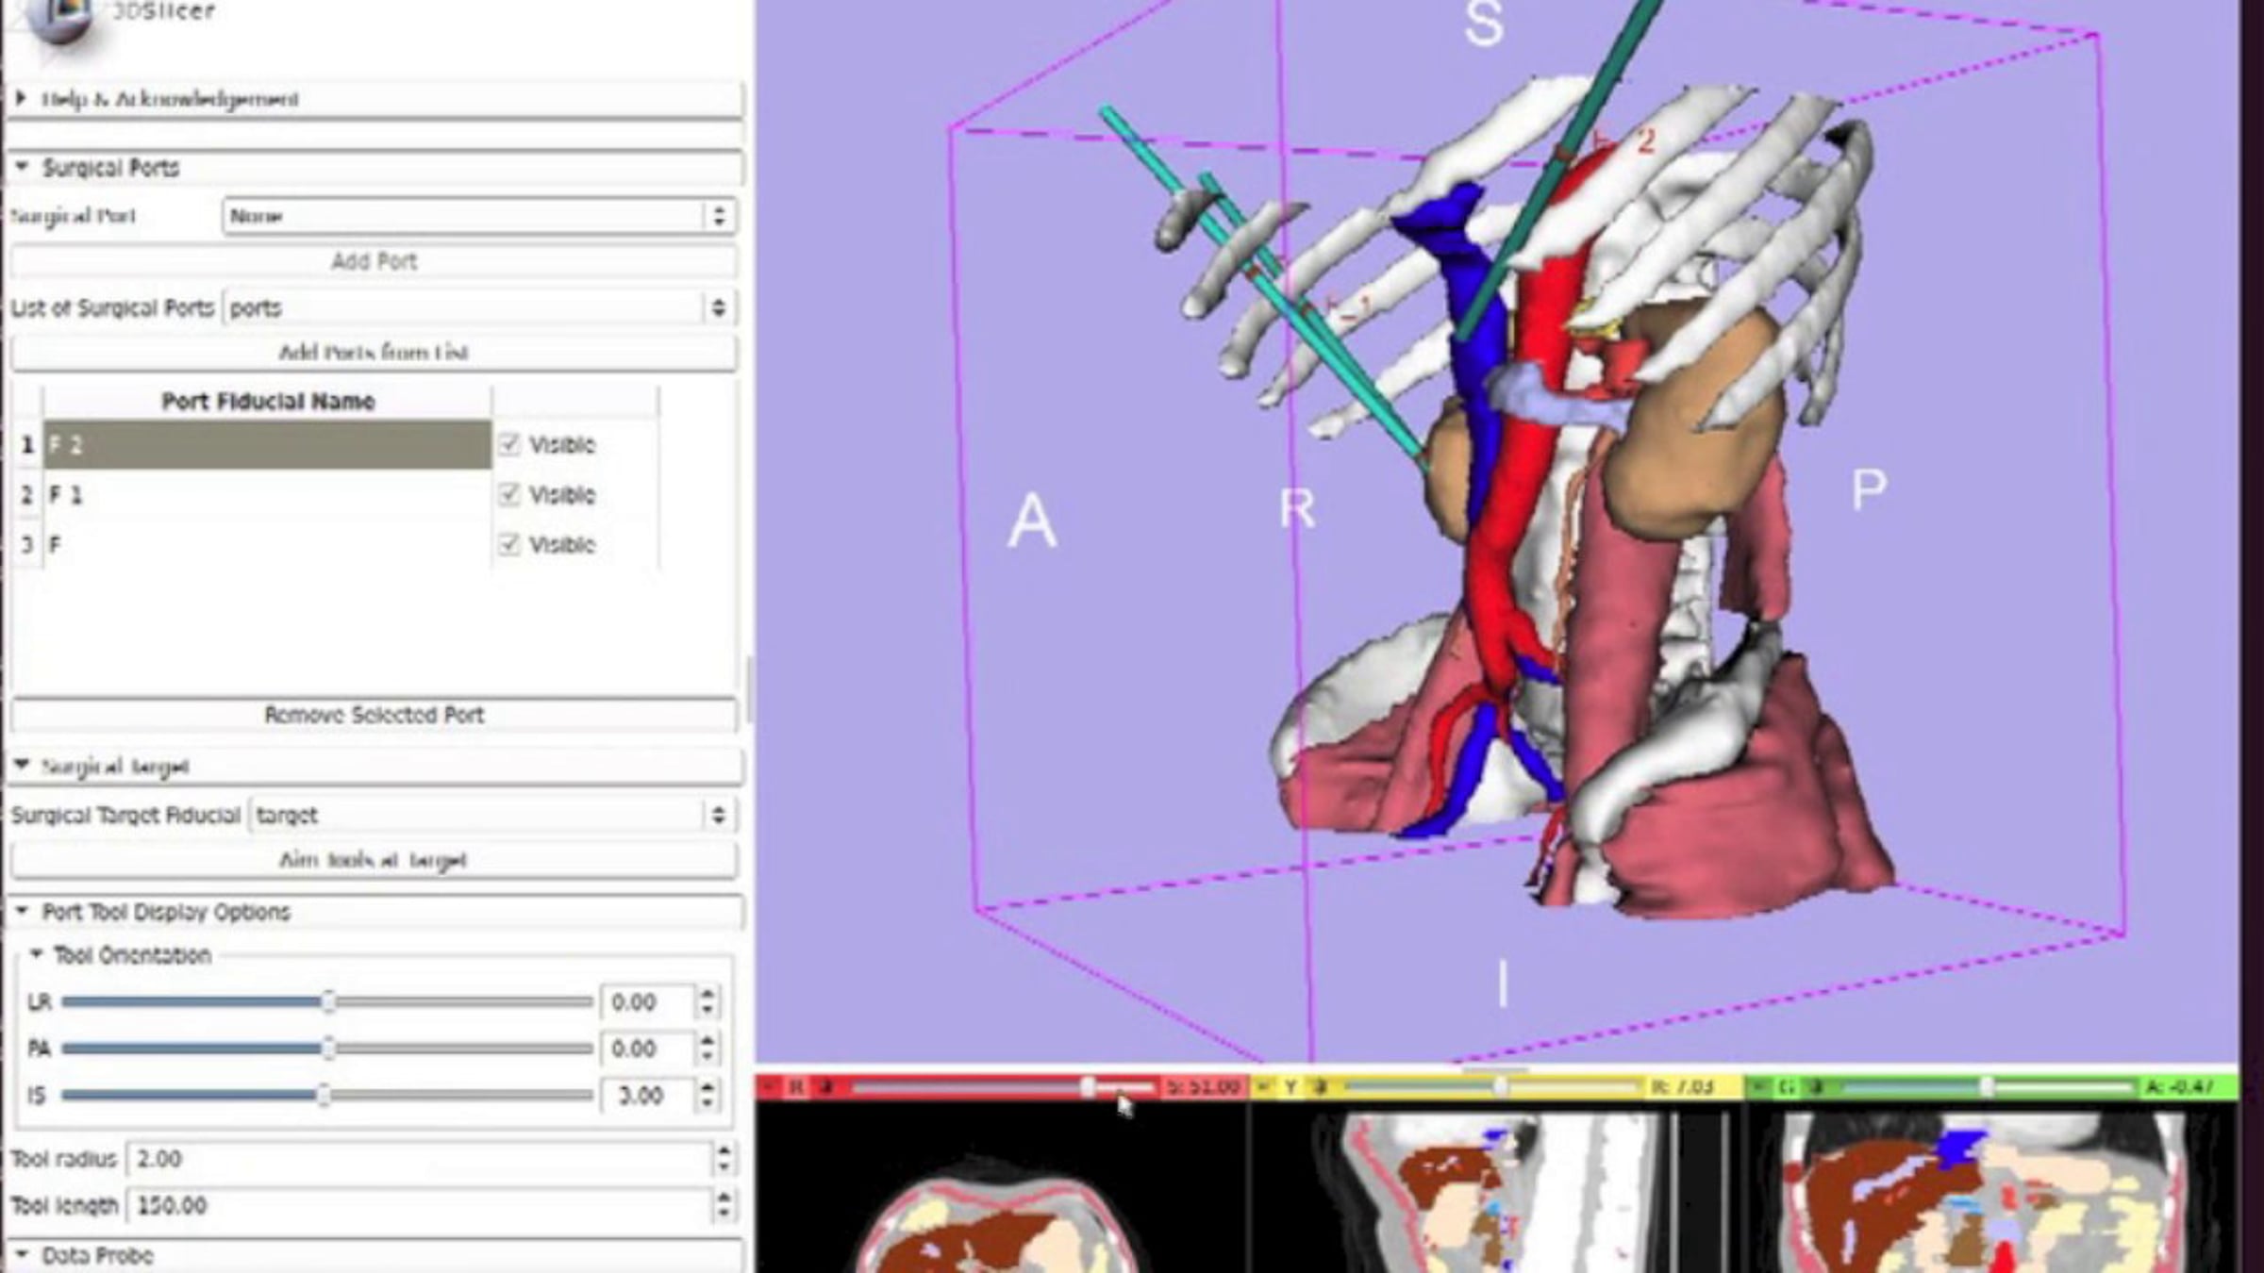Toggle Visible checkbox for port F 1
The width and height of the screenshot is (2264, 1273).
(x=509, y=494)
